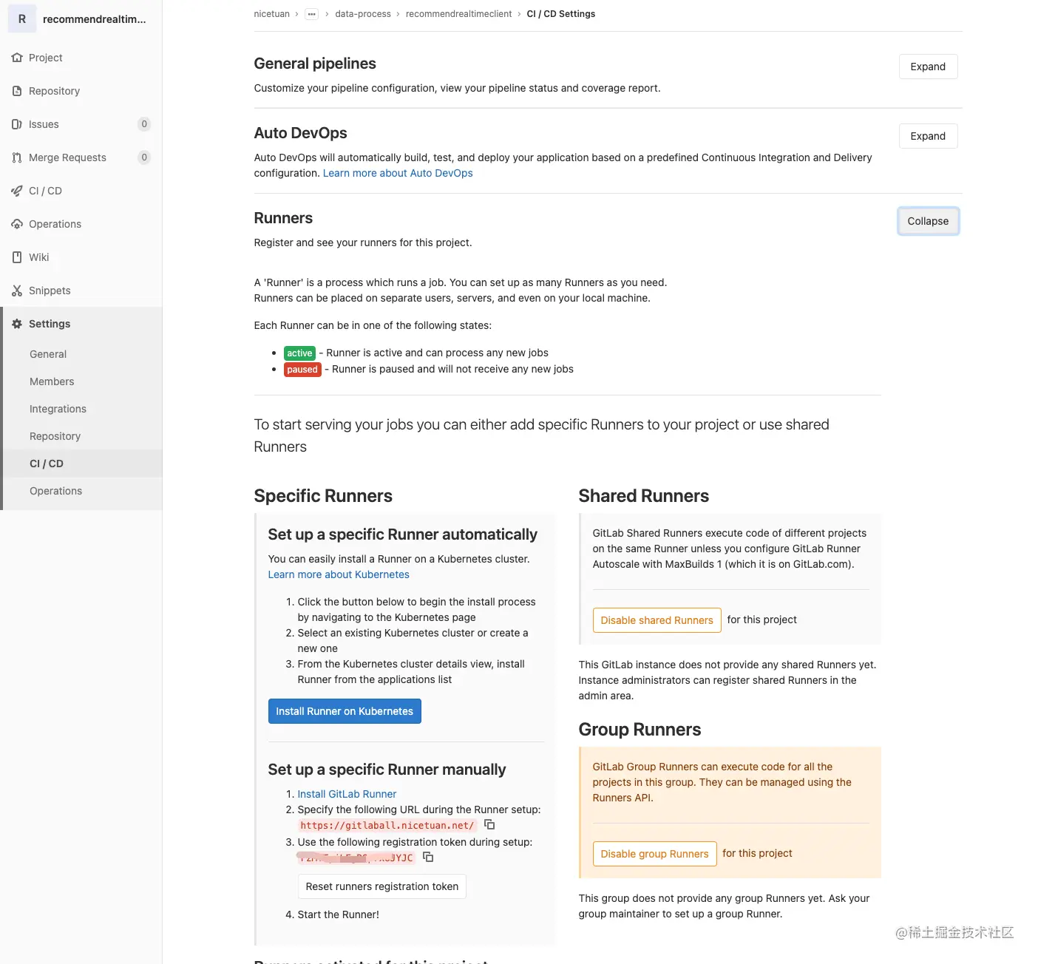The width and height of the screenshot is (1038, 964).
Task: Click the Wiki book icon
Action: pyautogui.click(x=17, y=257)
